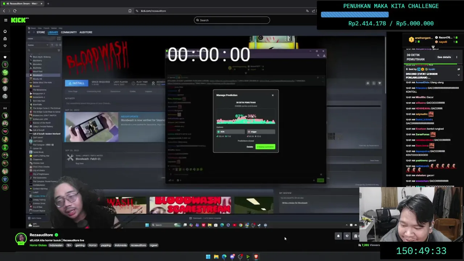This screenshot has width=464, height=261.
Task: Open Steam Deck news thumbnail in stream
Action: point(91,127)
